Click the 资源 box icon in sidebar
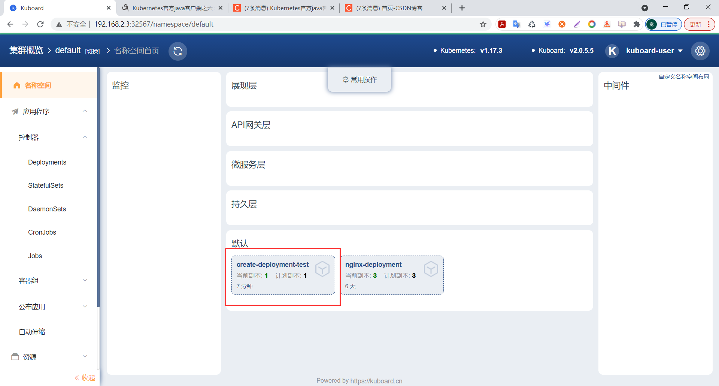The width and height of the screenshot is (719, 386). click(x=15, y=357)
